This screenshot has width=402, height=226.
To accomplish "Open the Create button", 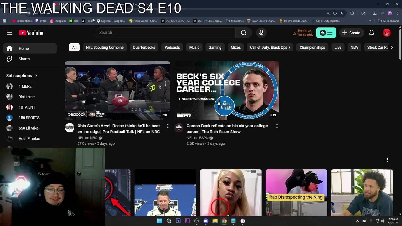I will click(x=351, y=33).
